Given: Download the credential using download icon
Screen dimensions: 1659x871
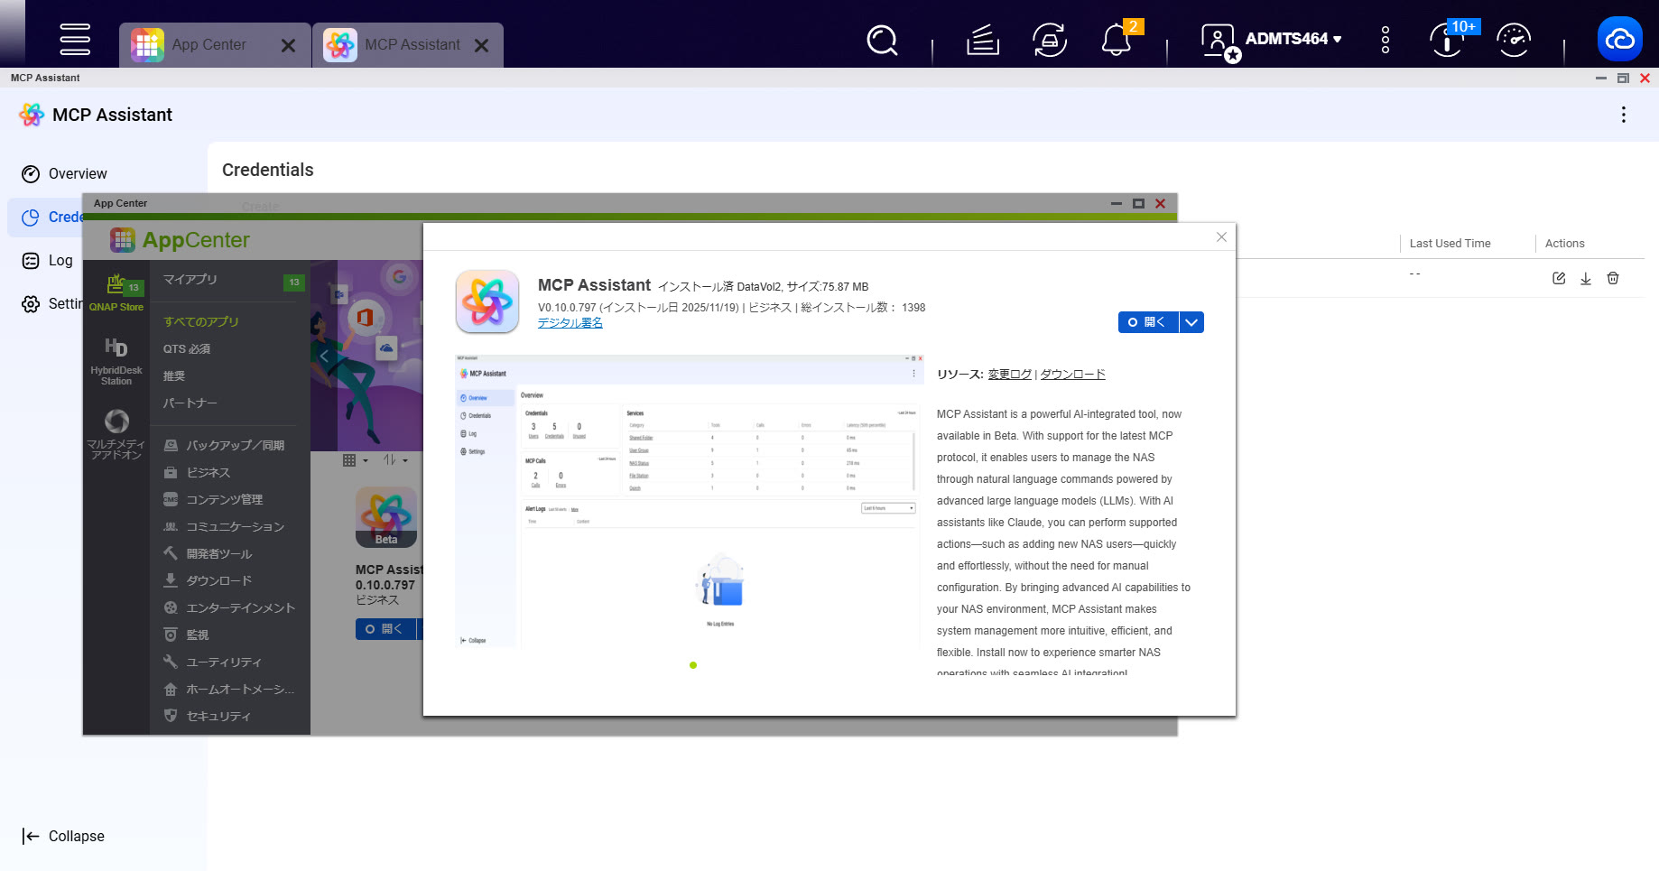Looking at the screenshot, I should pyautogui.click(x=1586, y=278).
